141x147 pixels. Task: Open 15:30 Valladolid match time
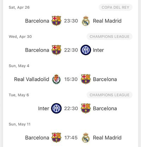pyautogui.click(x=71, y=79)
